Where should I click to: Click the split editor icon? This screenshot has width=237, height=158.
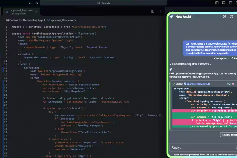[x=153, y=11]
